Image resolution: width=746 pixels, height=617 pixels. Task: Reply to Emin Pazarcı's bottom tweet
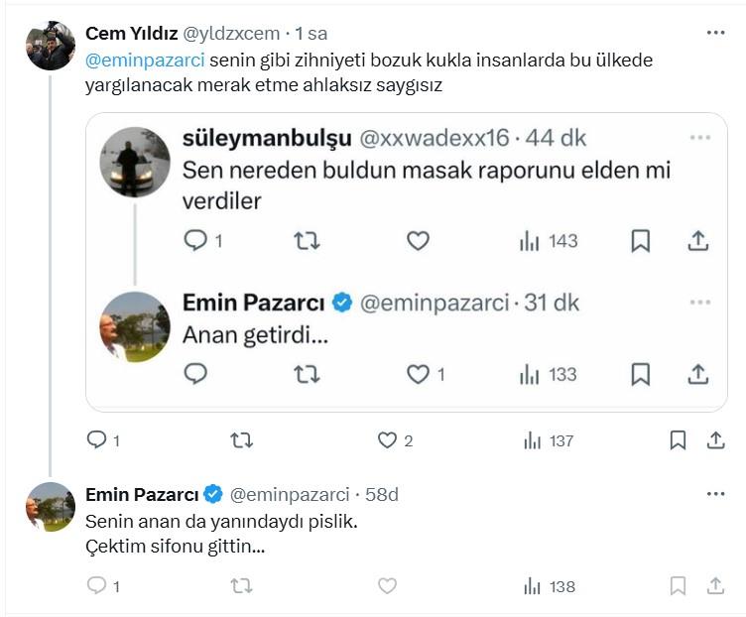(97, 586)
